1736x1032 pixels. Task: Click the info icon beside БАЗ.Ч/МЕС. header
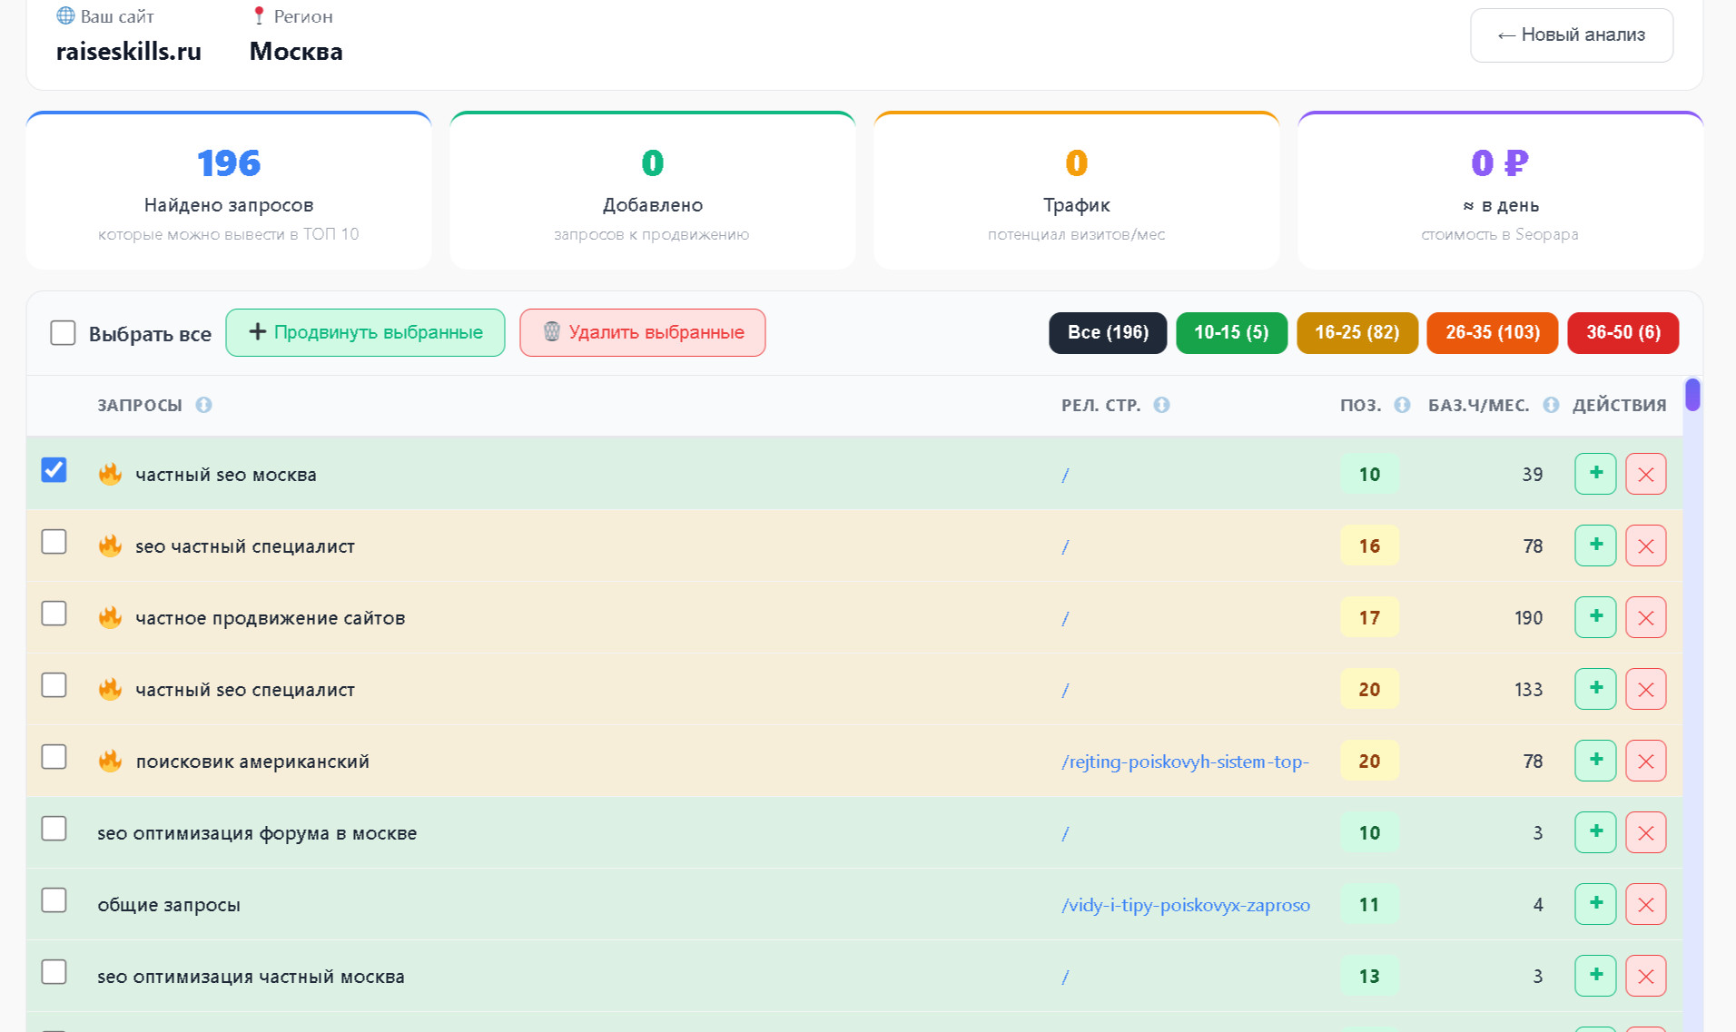coord(1551,405)
